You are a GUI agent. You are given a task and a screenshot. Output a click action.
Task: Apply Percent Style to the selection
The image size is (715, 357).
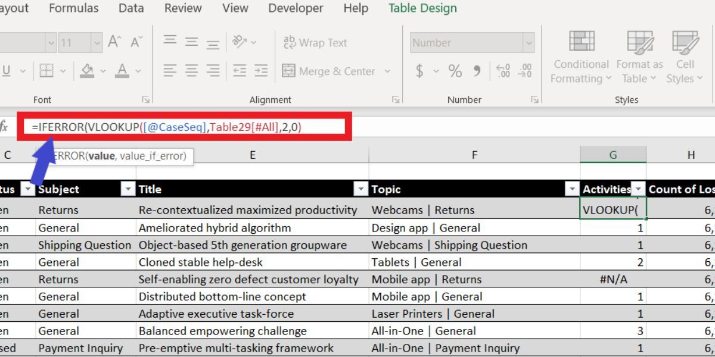(x=456, y=71)
